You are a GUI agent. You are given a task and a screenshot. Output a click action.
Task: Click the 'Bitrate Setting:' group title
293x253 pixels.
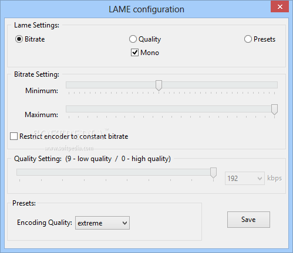[36, 74]
